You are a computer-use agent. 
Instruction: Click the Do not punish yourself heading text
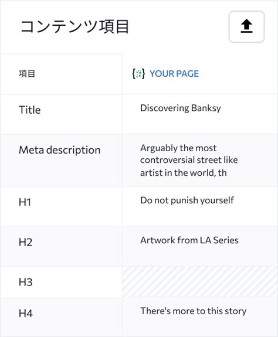(x=187, y=200)
